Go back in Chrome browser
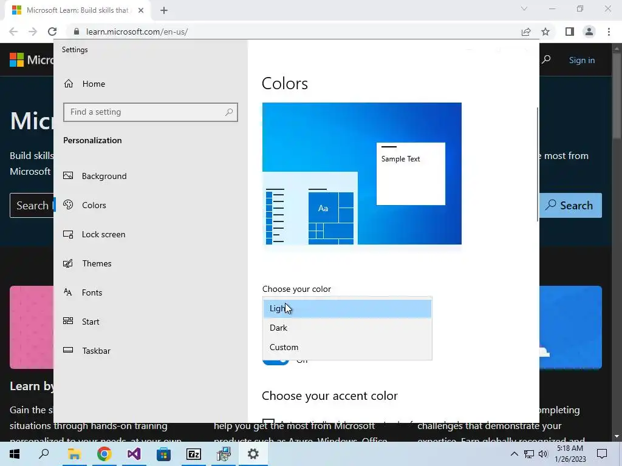Image resolution: width=622 pixels, height=466 pixels. pos(13,32)
